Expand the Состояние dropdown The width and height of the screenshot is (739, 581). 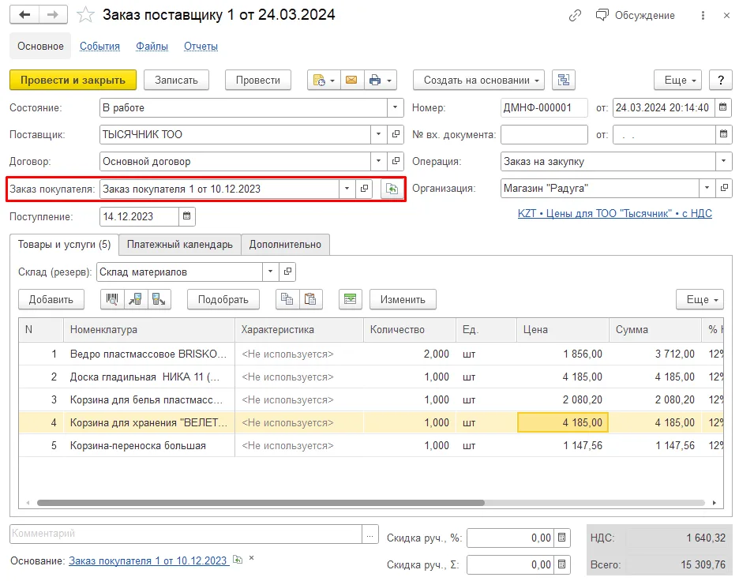click(395, 107)
